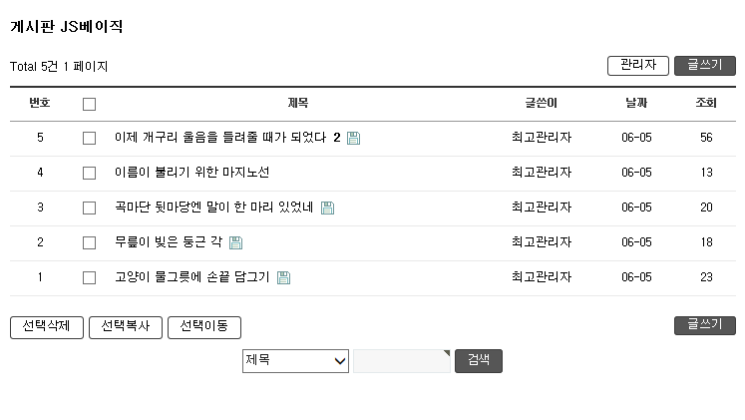Select checkbox for '이름이 불리기 위한 마지노선'
Screen dimensions: 745x420
89,173
